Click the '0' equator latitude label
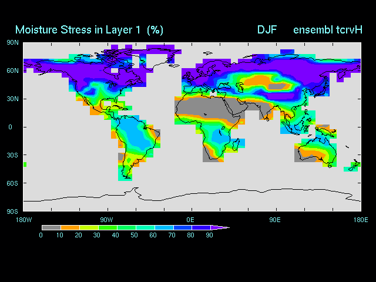This screenshot has height=282, width=376. coord(10,127)
